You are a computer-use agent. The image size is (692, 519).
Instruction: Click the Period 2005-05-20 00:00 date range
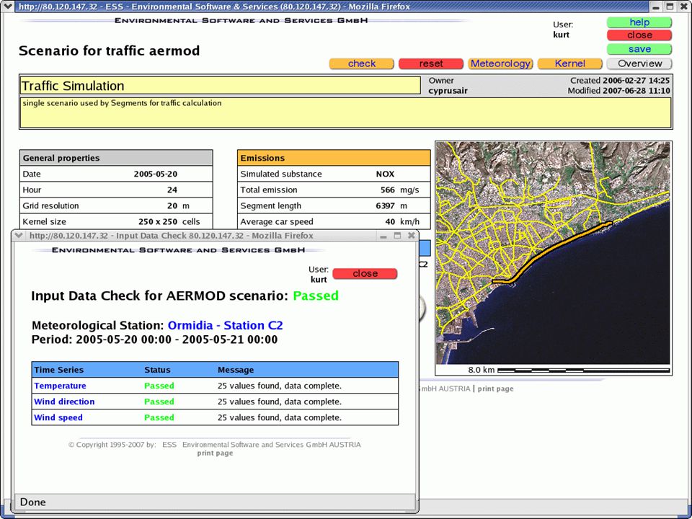(x=154, y=340)
